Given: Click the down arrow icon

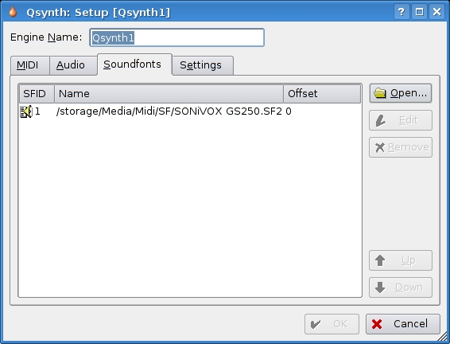Looking at the screenshot, I should coord(380,287).
